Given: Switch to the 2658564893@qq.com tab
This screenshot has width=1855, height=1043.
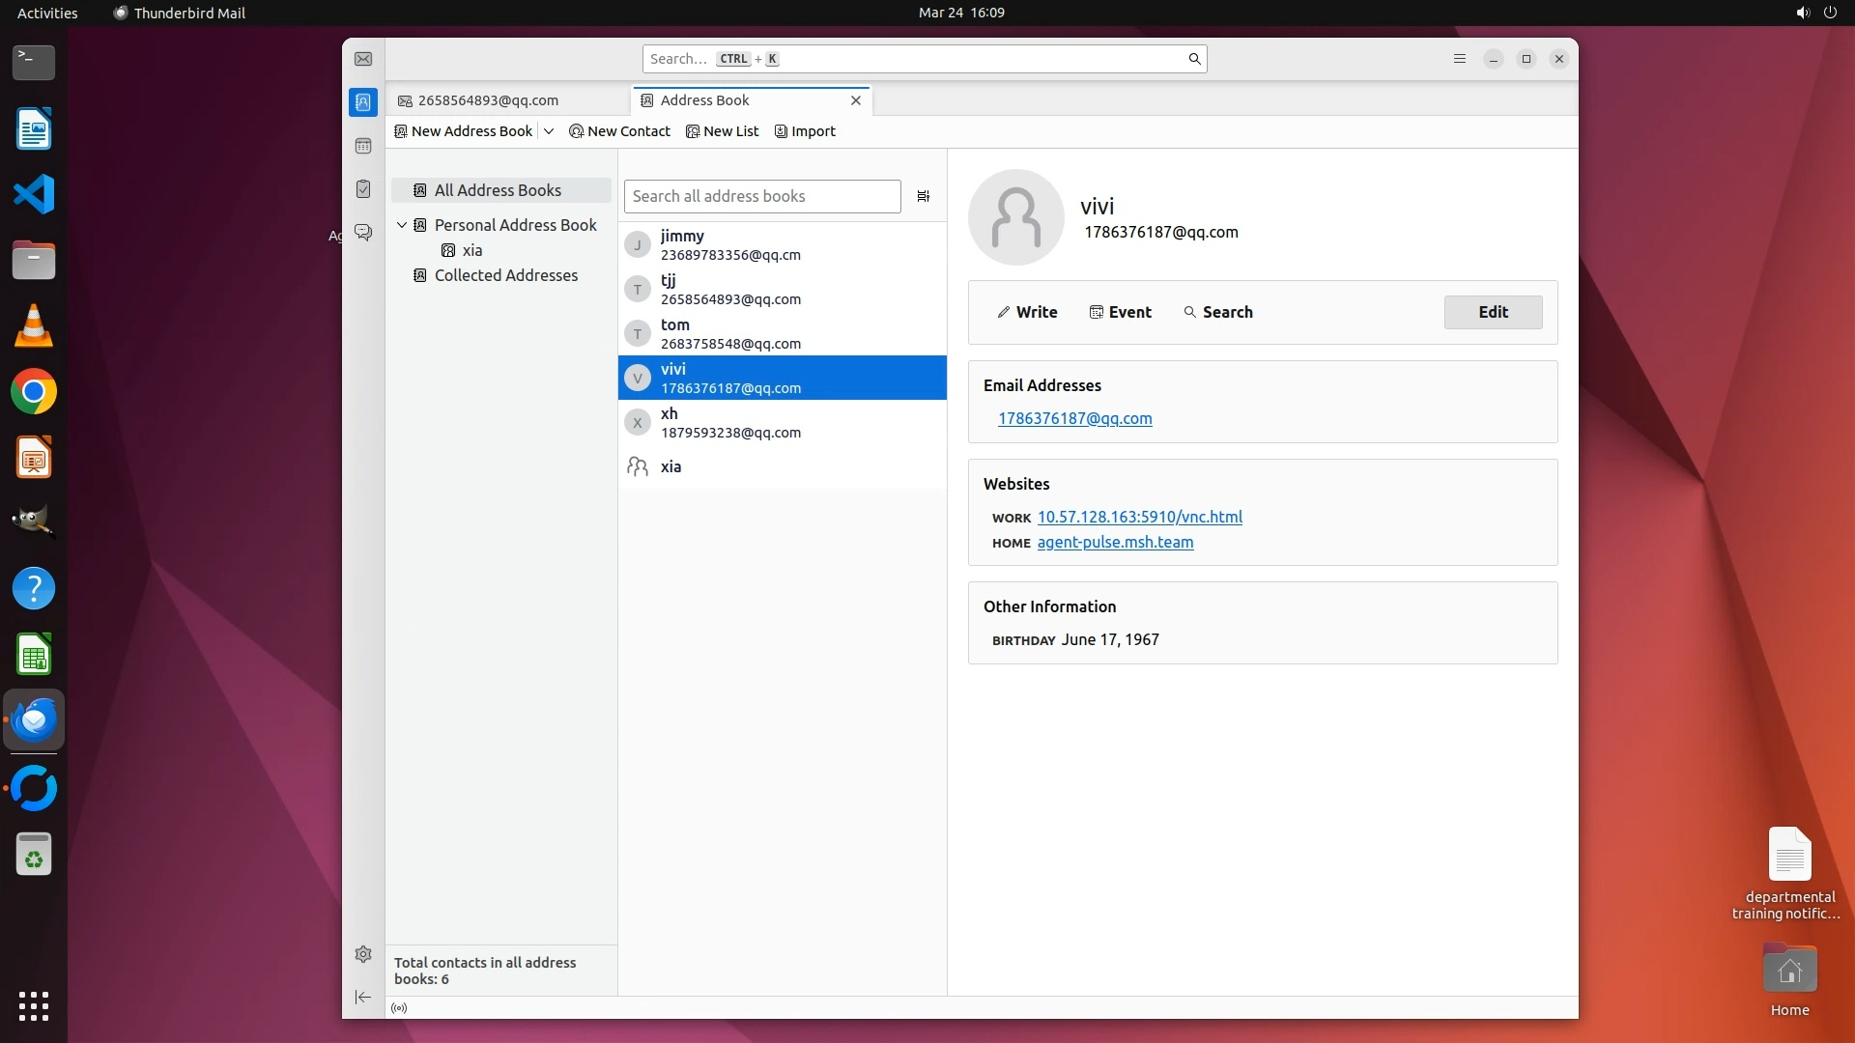Looking at the screenshot, I should click(488, 100).
